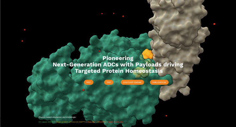The width and height of the screenshot is (236, 127).
Task: Click the orange degrader molecule in the structure
Action: 147,54
